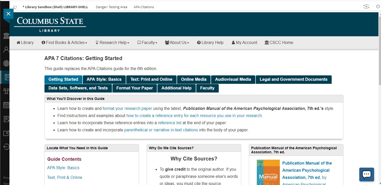The width and height of the screenshot is (381, 185).
Task: Follow the 'reference list' link
Action: tap(170, 123)
